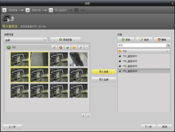The image size is (175, 132).
Task: Click the green refresh icon in device row
Action: (68, 48)
